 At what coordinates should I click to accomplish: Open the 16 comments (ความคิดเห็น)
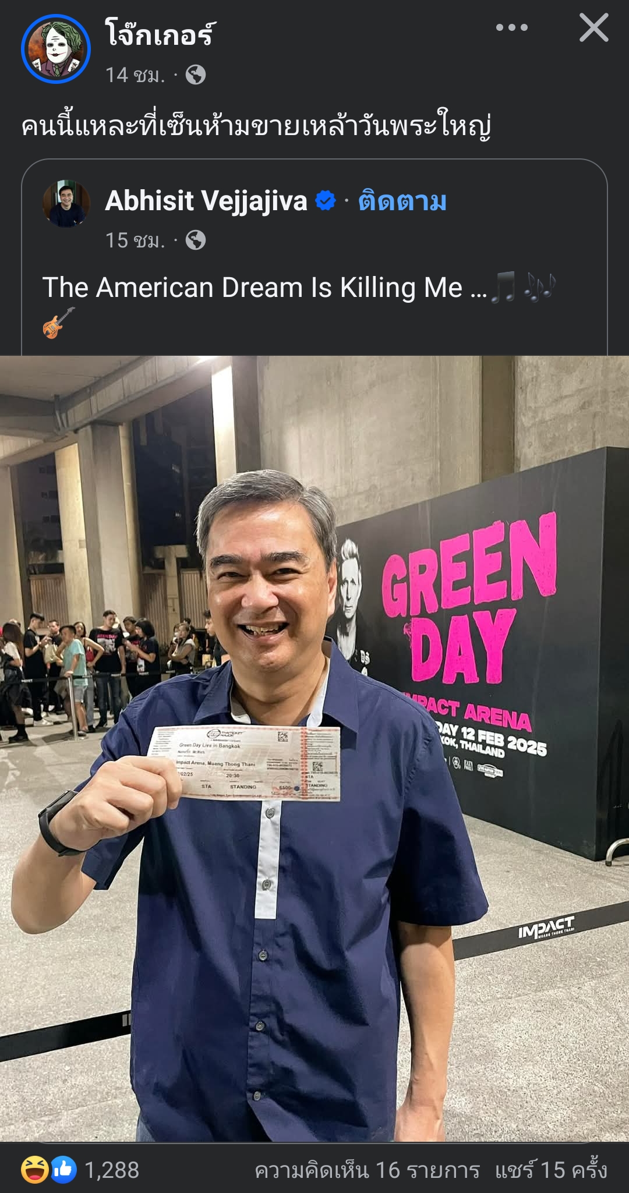coord(367,1170)
